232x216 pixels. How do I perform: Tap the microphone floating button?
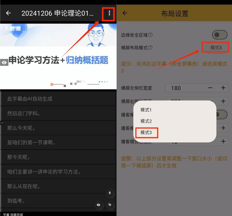pyautogui.click(x=110, y=193)
